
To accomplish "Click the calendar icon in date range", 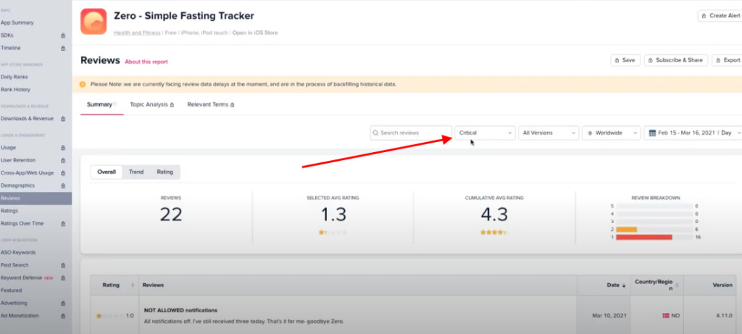I will [x=652, y=133].
